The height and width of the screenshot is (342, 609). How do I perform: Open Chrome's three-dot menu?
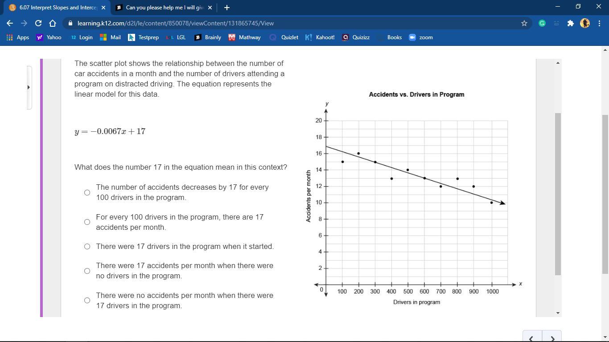(600, 23)
